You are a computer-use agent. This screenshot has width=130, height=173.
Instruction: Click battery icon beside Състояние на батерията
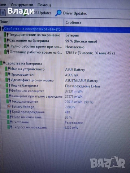(x=6, y=40)
